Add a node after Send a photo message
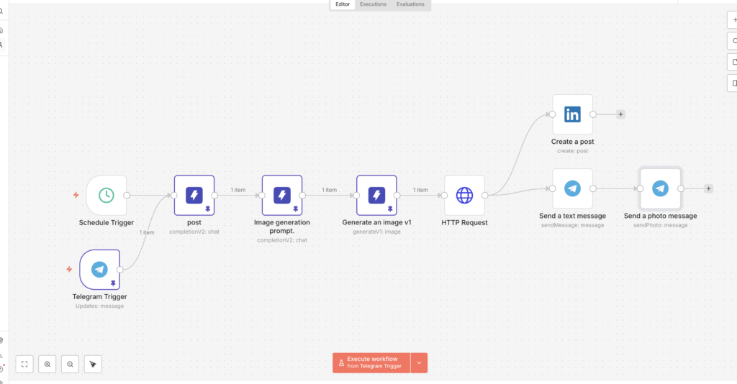 click(x=708, y=188)
